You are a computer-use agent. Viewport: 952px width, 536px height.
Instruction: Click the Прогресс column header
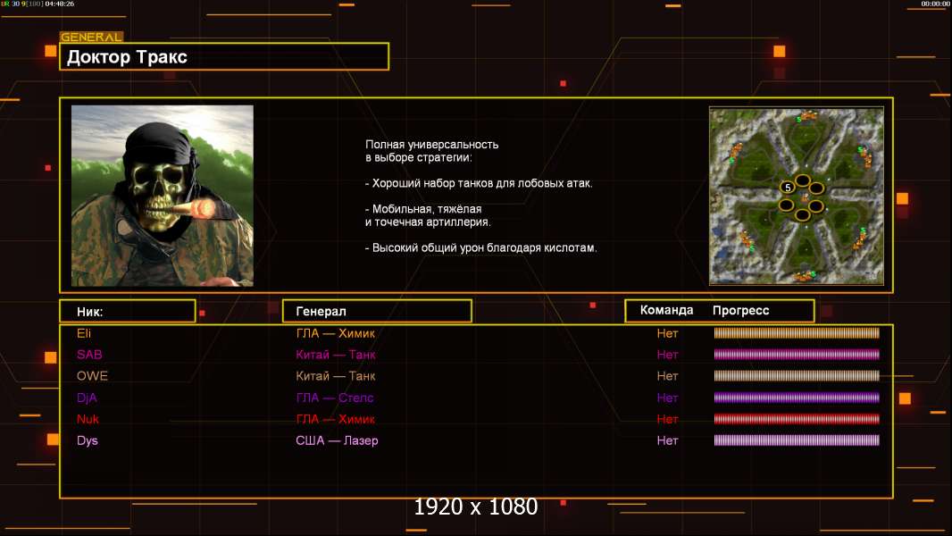pos(740,311)
